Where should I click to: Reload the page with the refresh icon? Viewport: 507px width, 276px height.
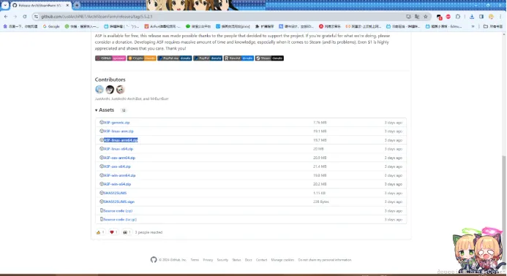pyautogui.click(x=25, y=17)
